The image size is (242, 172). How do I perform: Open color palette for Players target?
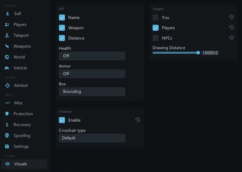[x=231, y=27]
